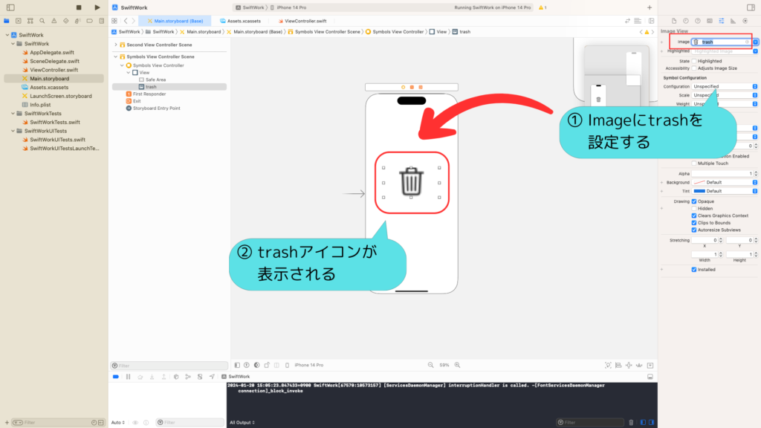Click the Image field containing trash
The width and height of the screenshot is (761, 428).
point(721,42)
